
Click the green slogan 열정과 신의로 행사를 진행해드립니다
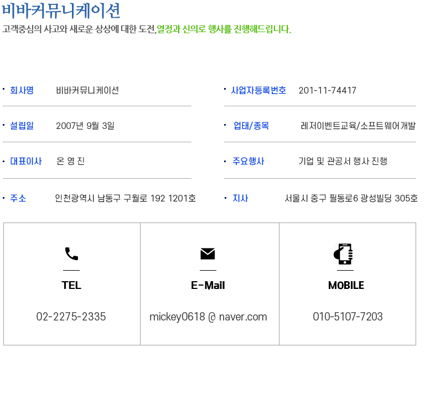click(224, 29)
